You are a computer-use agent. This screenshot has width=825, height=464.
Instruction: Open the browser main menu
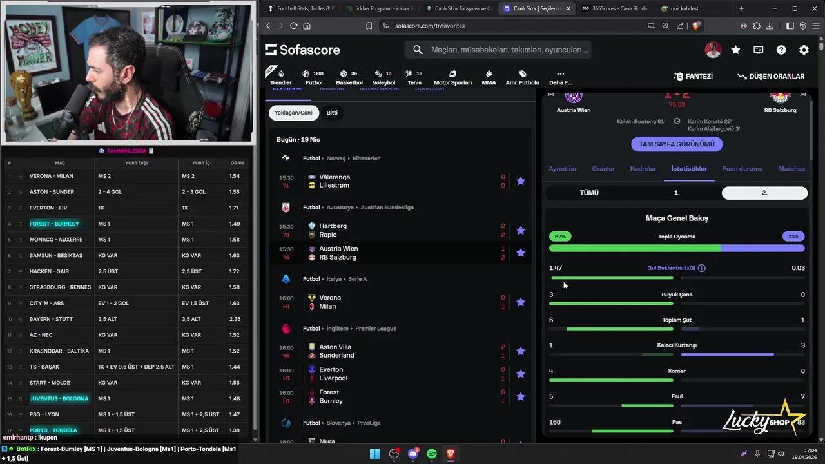tap(816, 26)
